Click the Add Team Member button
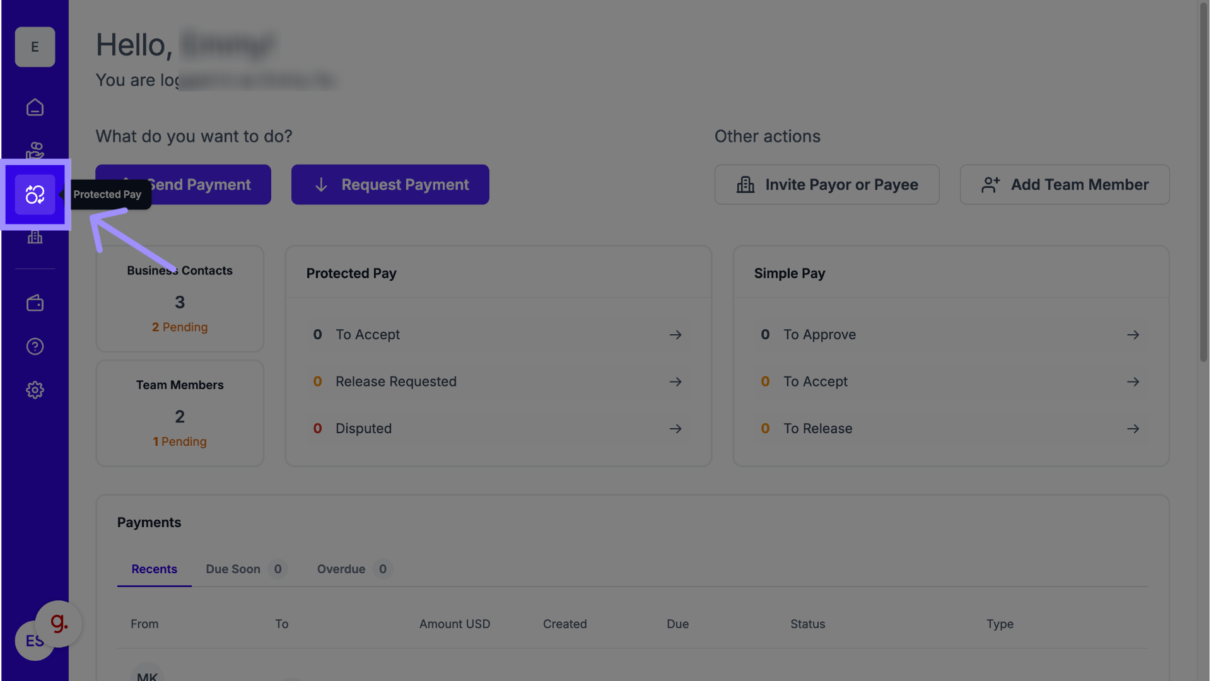Viewport: 1211px width, 681px height. (x=1064, y=185)
